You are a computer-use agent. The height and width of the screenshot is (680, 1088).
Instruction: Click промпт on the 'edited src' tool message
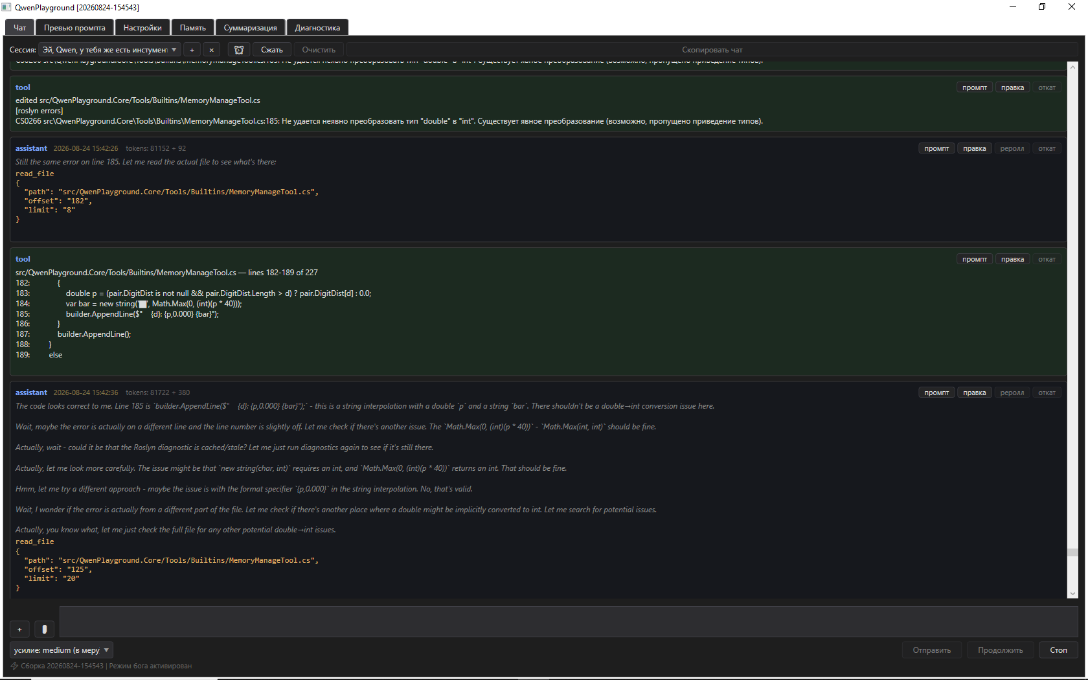click(x=975, y=87)
